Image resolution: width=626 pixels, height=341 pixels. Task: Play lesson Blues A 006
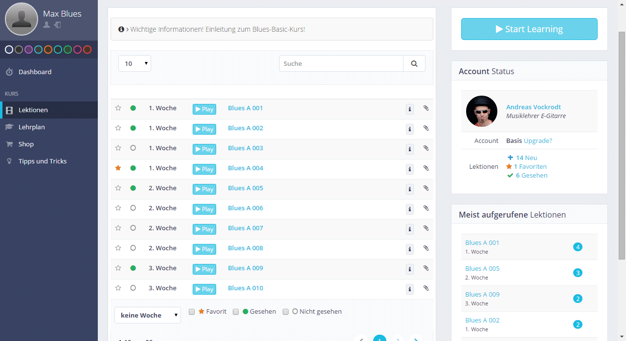tap(204, 209)
